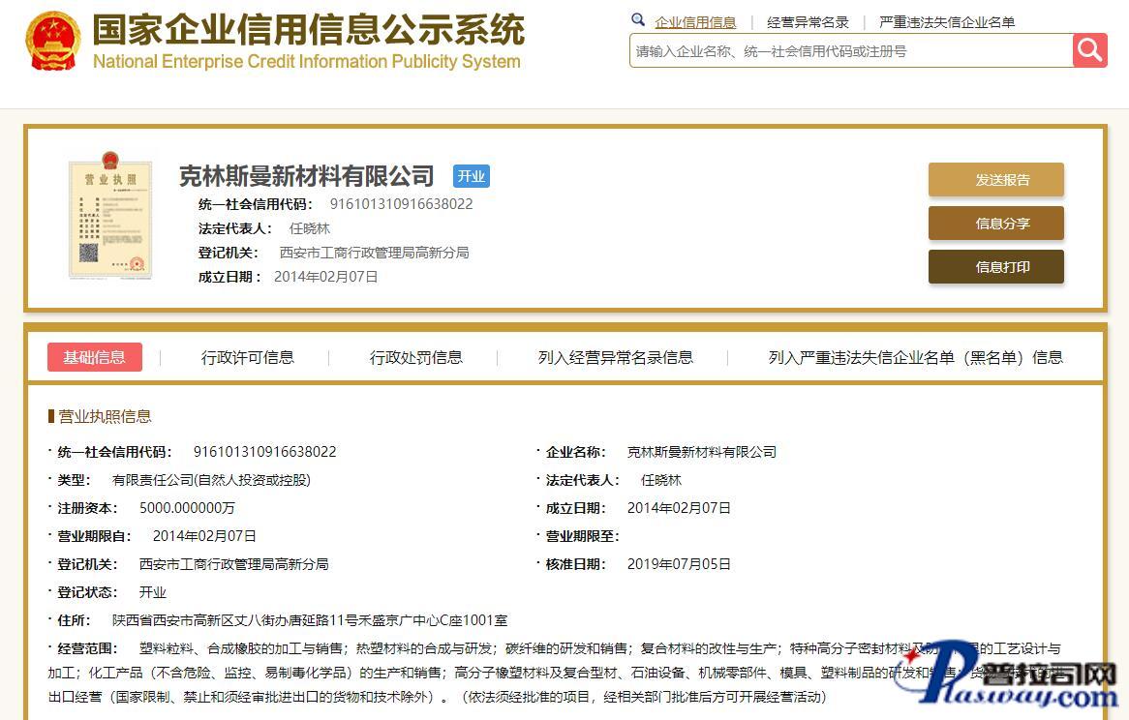Click the national emblem logo

point(53,41)
